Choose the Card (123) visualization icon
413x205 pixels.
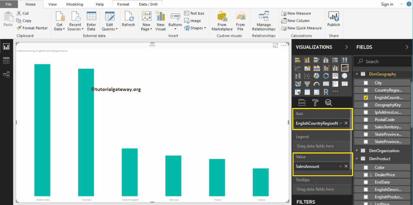326,84
